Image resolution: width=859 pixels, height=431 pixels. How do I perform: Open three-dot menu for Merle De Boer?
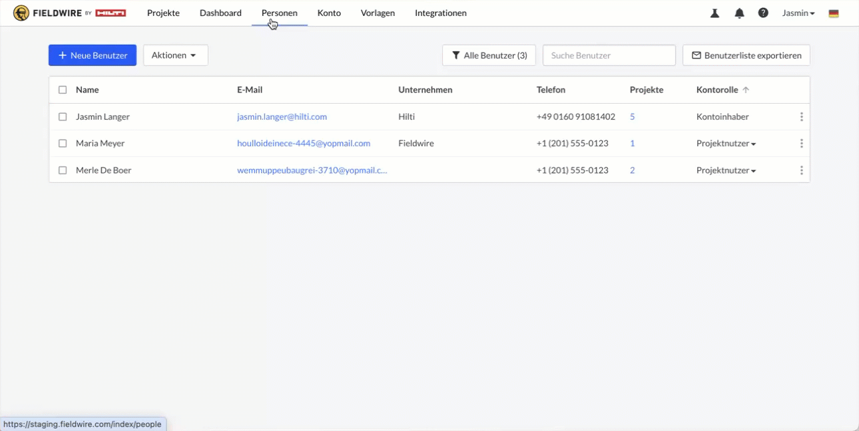pyautogui.click(x=801, y=170)
